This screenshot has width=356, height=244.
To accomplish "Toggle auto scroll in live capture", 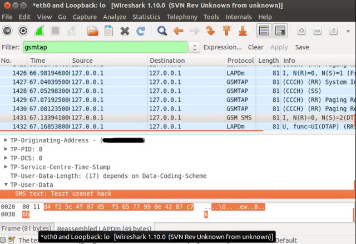I will pyautogui.click(x=280, y=31).
